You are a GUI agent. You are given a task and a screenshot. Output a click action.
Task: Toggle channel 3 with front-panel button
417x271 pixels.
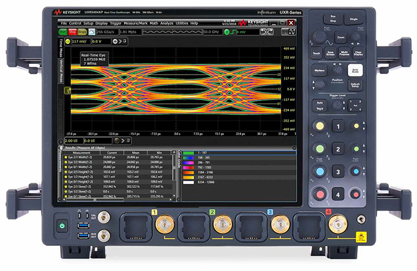[x=338, y=172]
